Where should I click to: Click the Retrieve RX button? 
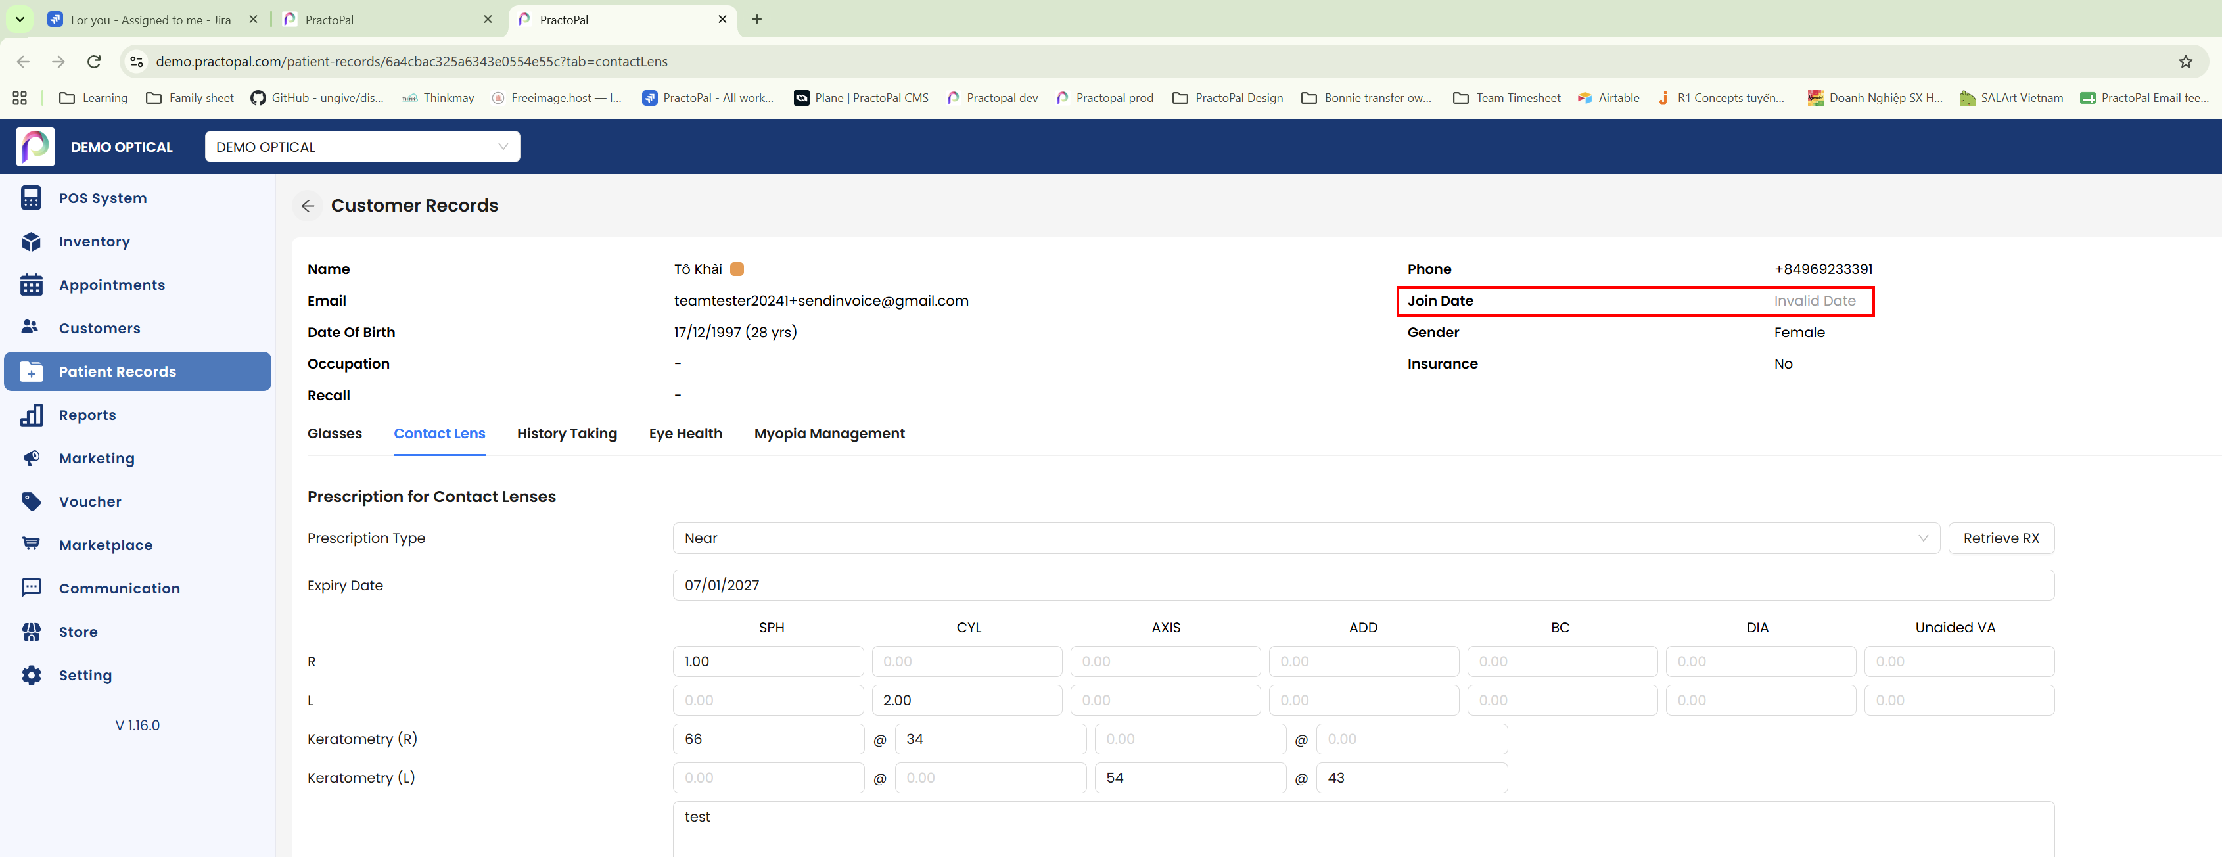[x=2001, y=538]
